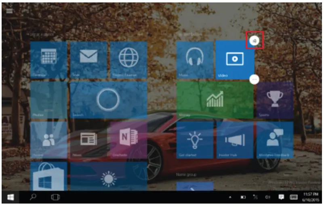Open taskbar search magnifier icon
The height and width of the screenshot is (208, 324).
click(33, 197)
